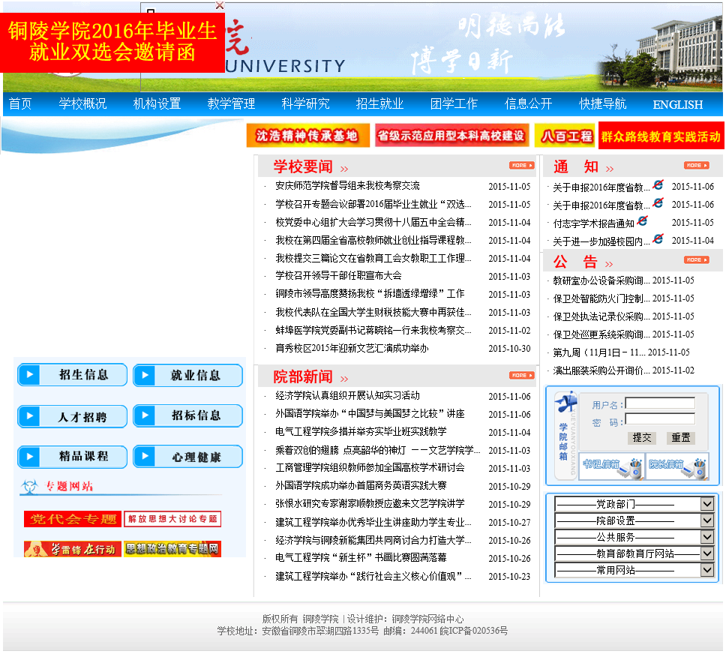Open the 教学管理 menu
This screenshot has height=660, width=726.
tap(232, 103)
